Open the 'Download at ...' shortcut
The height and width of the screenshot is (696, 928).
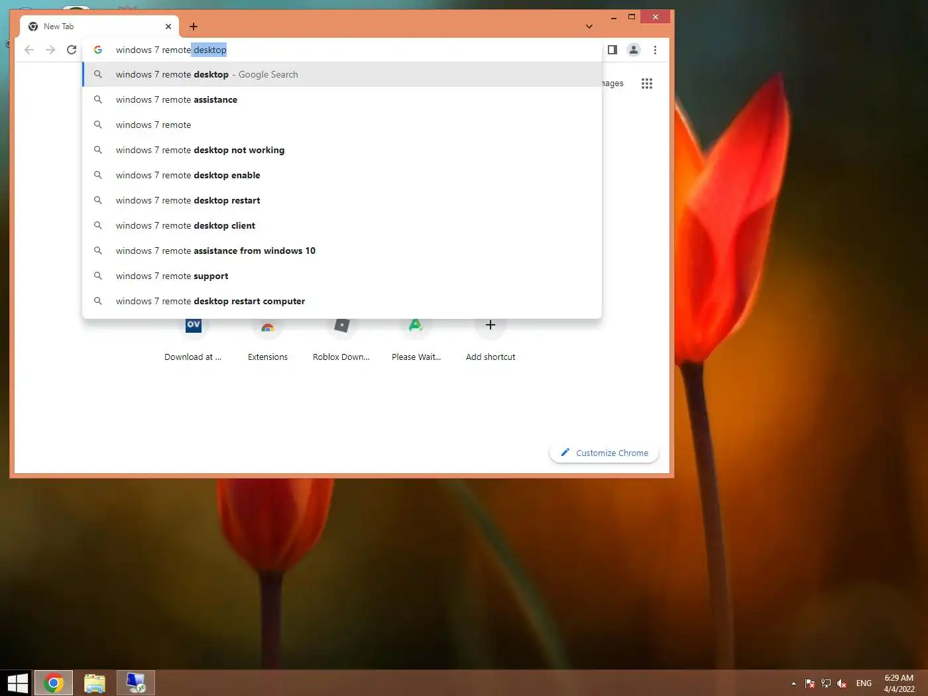(x=193, y=341)
